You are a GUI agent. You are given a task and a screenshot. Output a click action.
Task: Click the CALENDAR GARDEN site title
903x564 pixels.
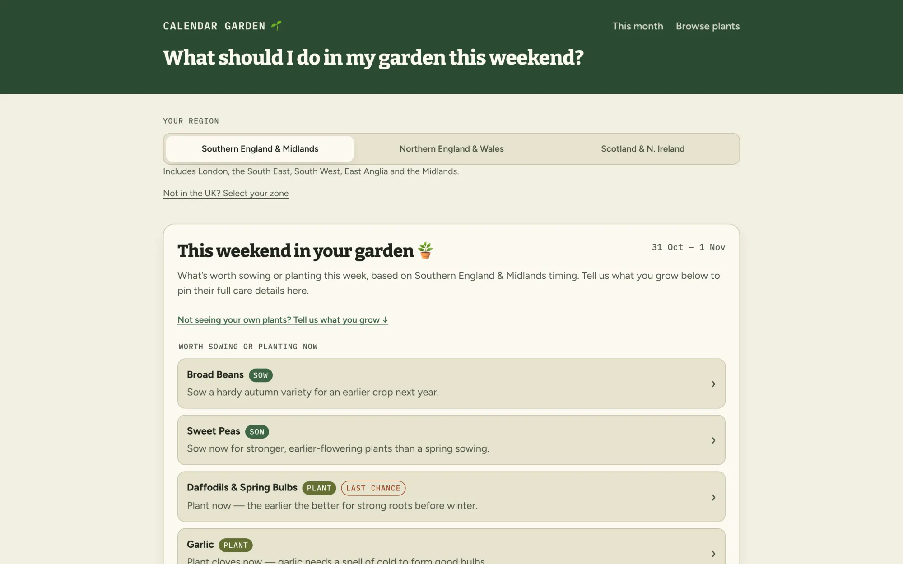214,26
